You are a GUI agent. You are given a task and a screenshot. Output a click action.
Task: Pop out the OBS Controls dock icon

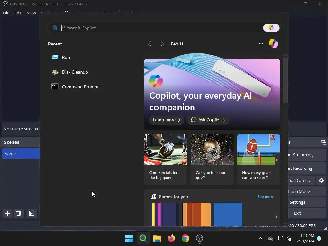tap(324, 142)
